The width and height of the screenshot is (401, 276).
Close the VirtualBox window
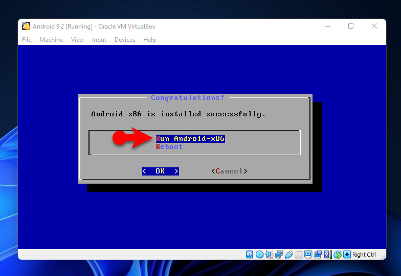[374, 26]
